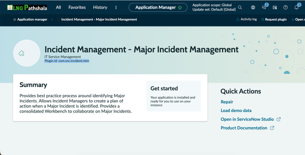Click the breadcrumb chevron separator
Viewport: 305px width, 155px height.
[52, 19]
